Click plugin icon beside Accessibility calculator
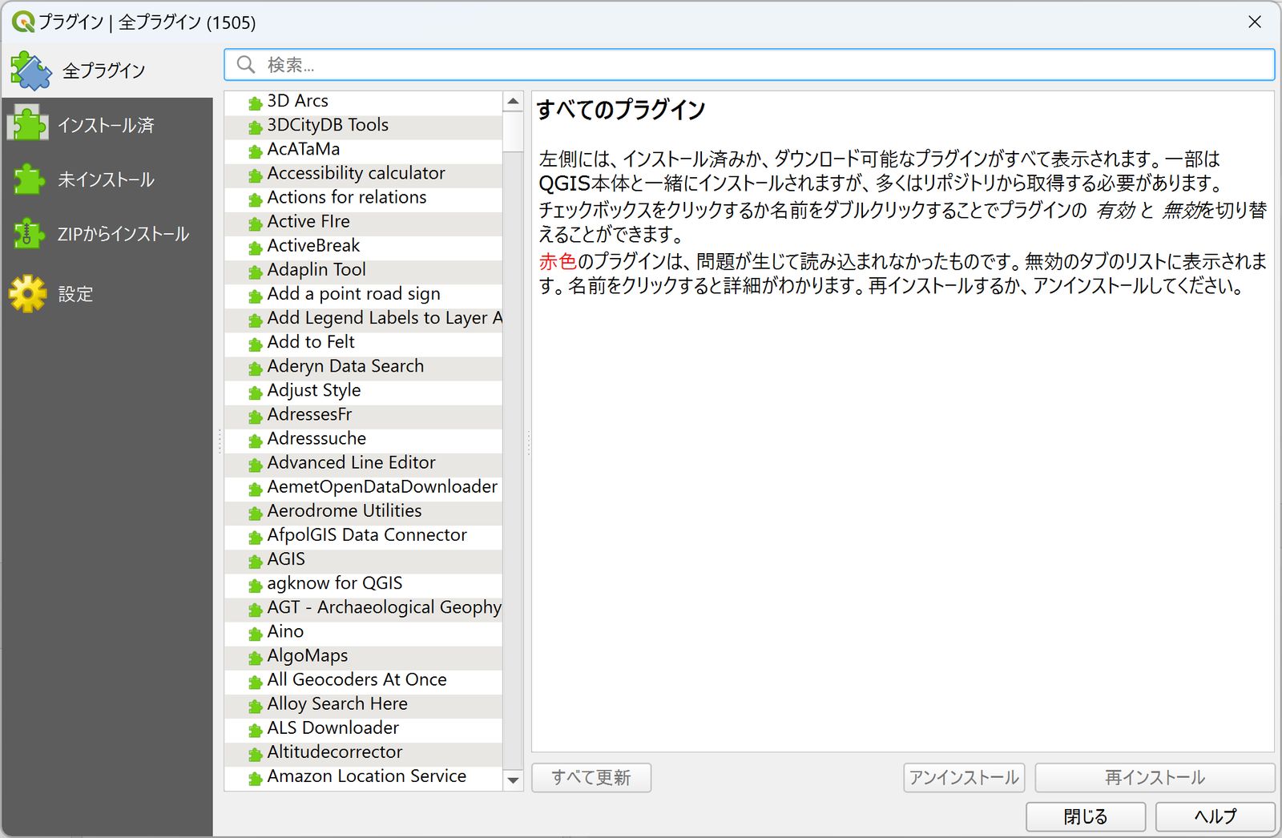 point(256,175)
